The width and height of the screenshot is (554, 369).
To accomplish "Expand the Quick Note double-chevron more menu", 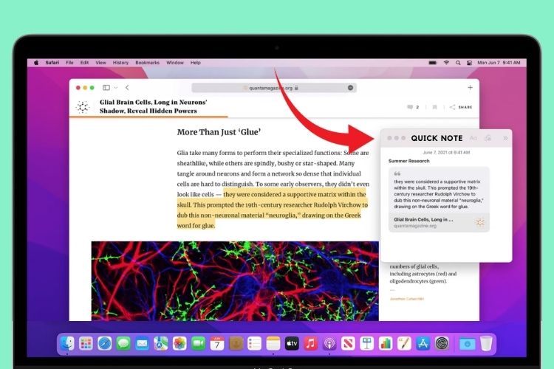I will [x=505, y=138].
